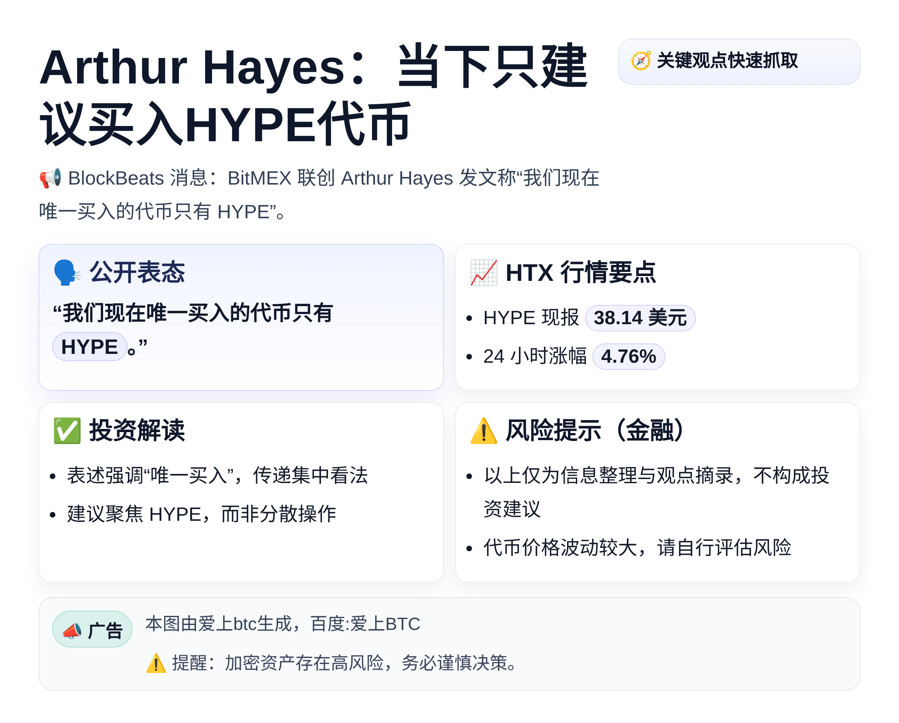
Task: Click the speaking head icon next to 公开表态
Action: (67, 273)
